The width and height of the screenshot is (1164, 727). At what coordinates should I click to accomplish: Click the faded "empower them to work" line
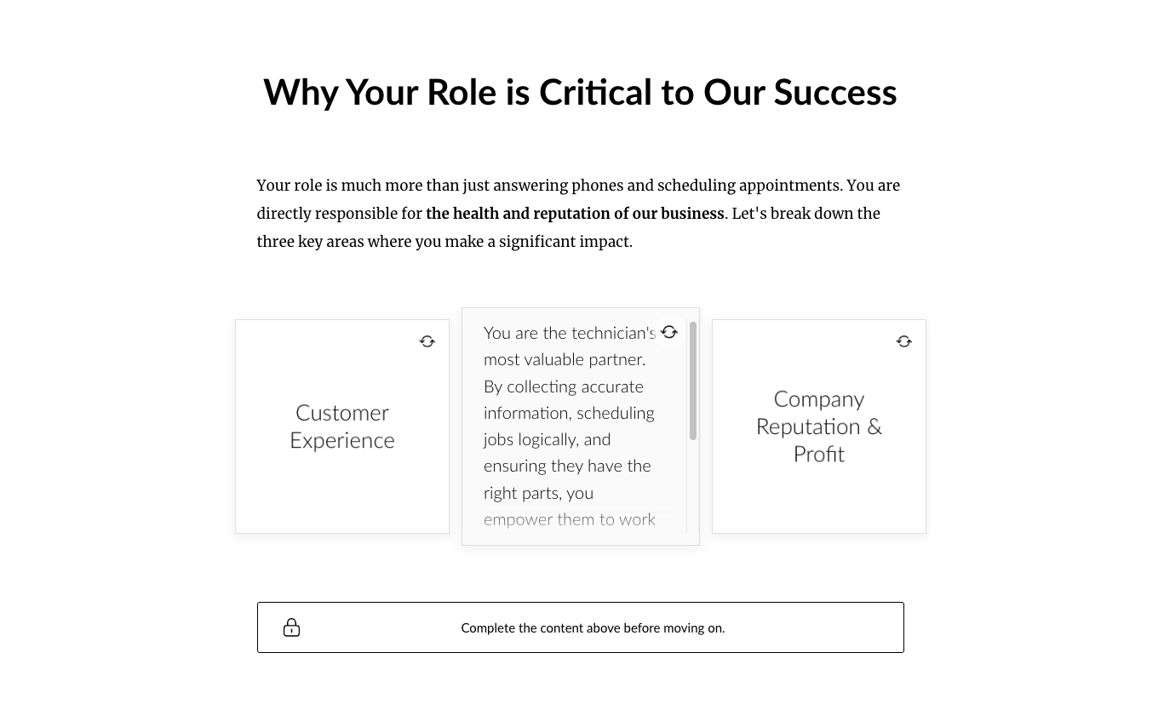(569, 519)
